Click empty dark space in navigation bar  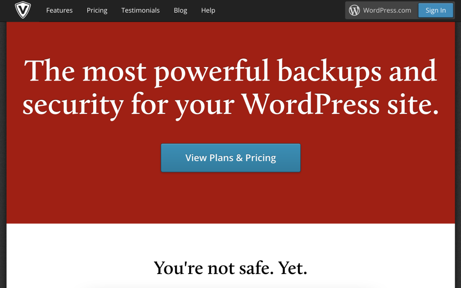[x=279, y=10]
